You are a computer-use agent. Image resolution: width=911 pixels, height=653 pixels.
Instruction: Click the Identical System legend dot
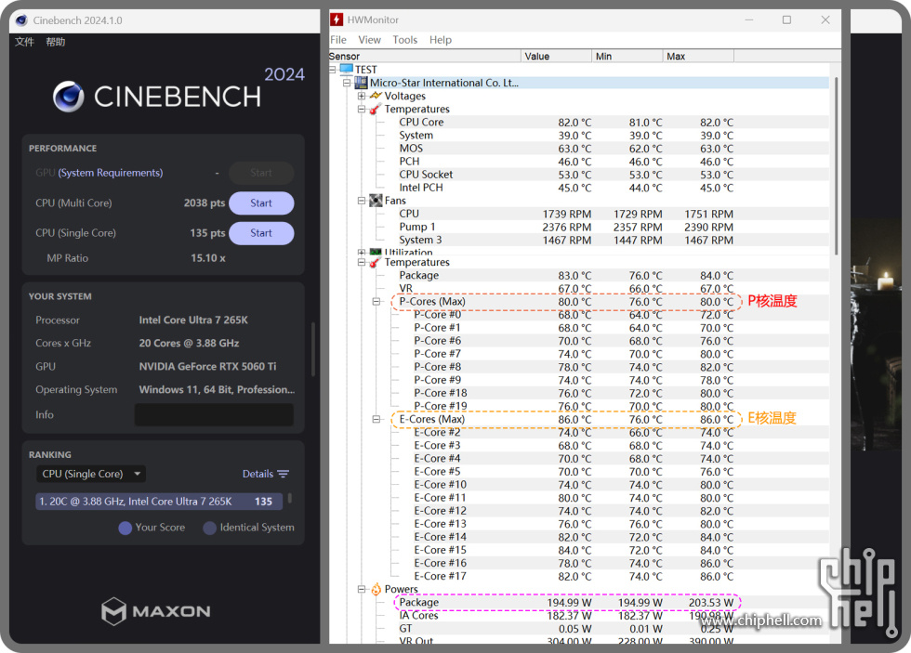210,528
